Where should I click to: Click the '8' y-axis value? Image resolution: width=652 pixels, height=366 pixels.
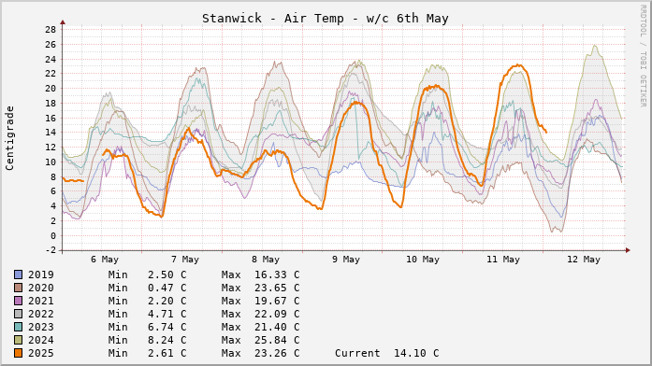click(53, 176)
